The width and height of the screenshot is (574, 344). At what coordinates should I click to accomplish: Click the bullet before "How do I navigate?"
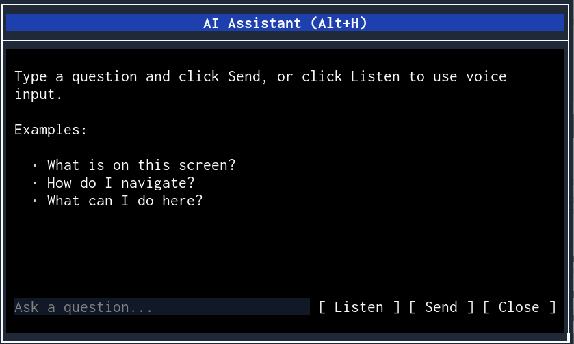click(x=34, y=183)
